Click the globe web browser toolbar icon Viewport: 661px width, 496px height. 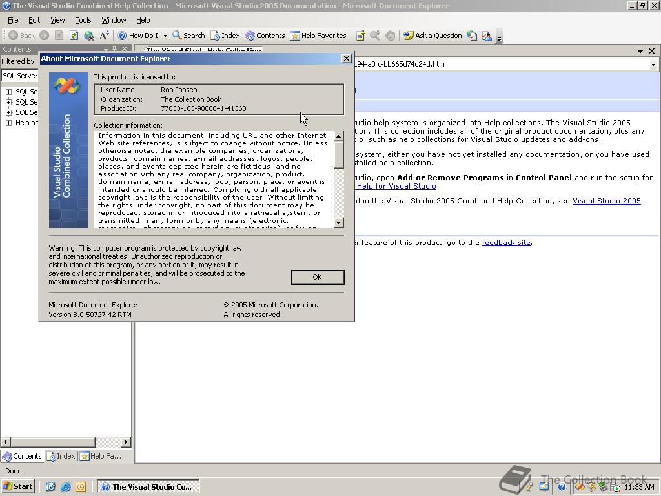coord(89,36)
